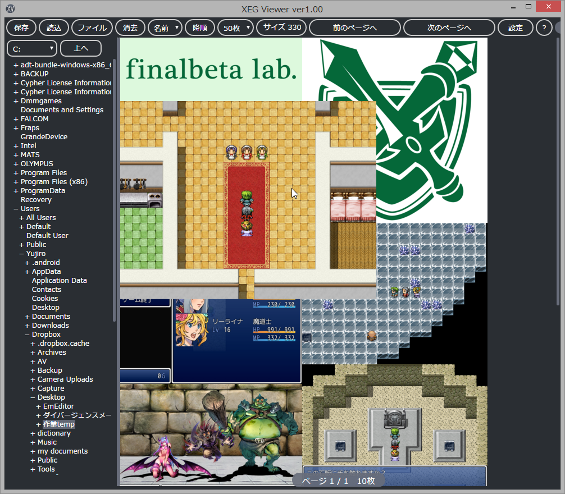565x494 pixels.
Task: Expand the ProgramData folder
Action: (x=16, y=191)
